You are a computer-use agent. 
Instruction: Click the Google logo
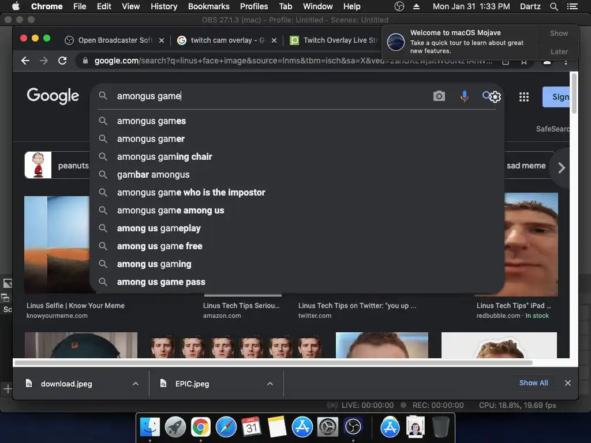coord(53,96)
